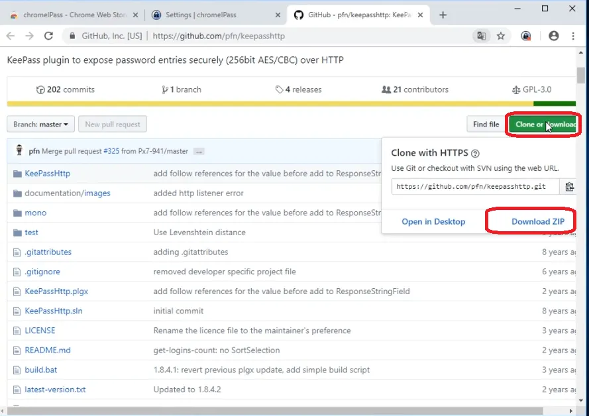Copy clone URL to clipboard
Screen dimensions: 589x416
click(570, 187)
